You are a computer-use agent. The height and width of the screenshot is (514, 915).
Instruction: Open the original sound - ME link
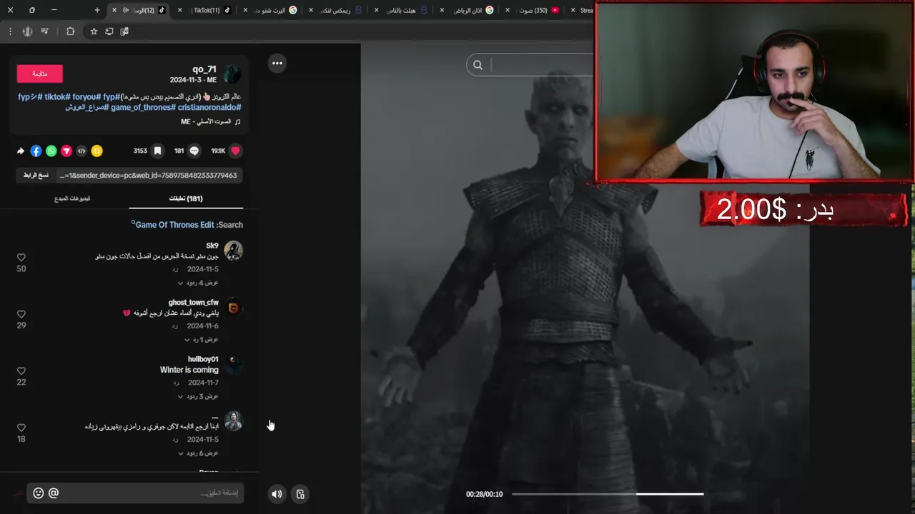pyautogui.click(x=211, y=122)
